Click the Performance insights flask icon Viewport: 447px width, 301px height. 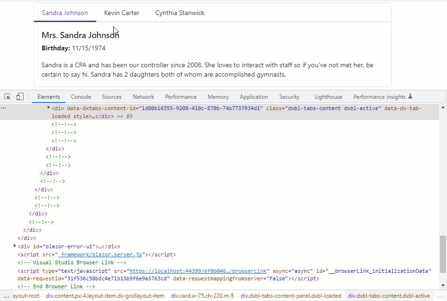pos(410,96)
